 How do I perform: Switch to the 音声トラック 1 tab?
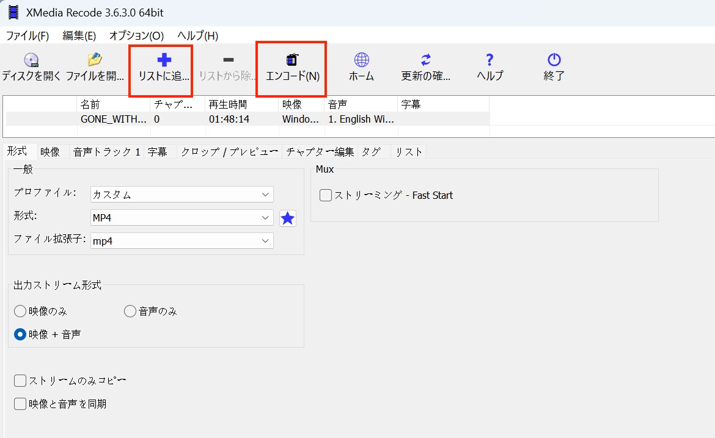click(x=106, y=152)
